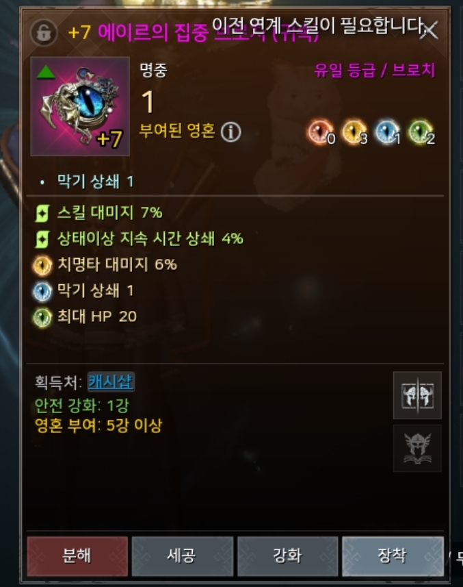Click the blue eye 막기 상쇄 row
Screen dimensions: 463x587
pos(83,291)
